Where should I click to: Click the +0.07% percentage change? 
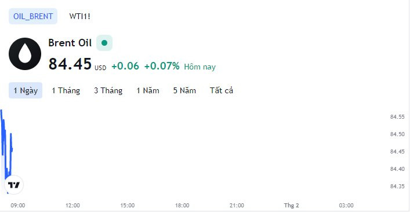pos(162,66)
